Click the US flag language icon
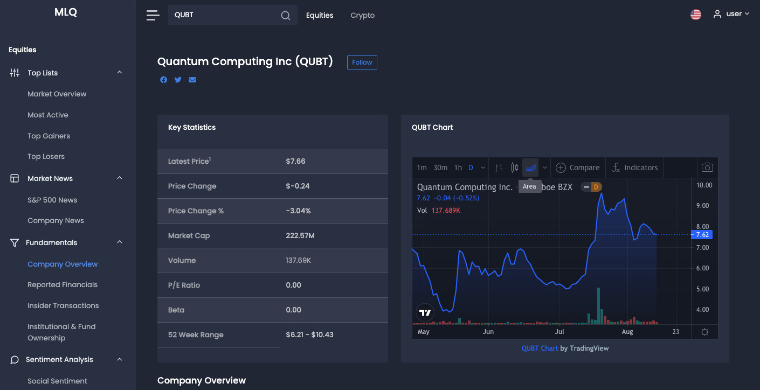760x390 pixels. click(696, 15)
